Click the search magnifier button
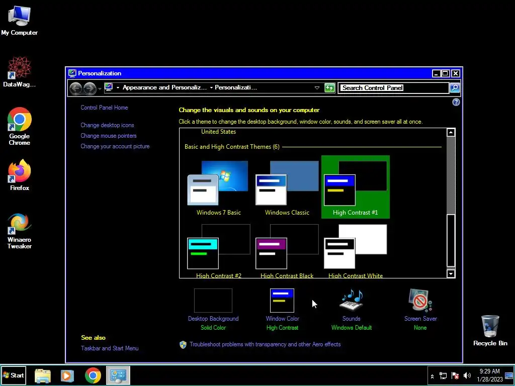The width and height of the screenshot is (515, 386). (455, 87)
